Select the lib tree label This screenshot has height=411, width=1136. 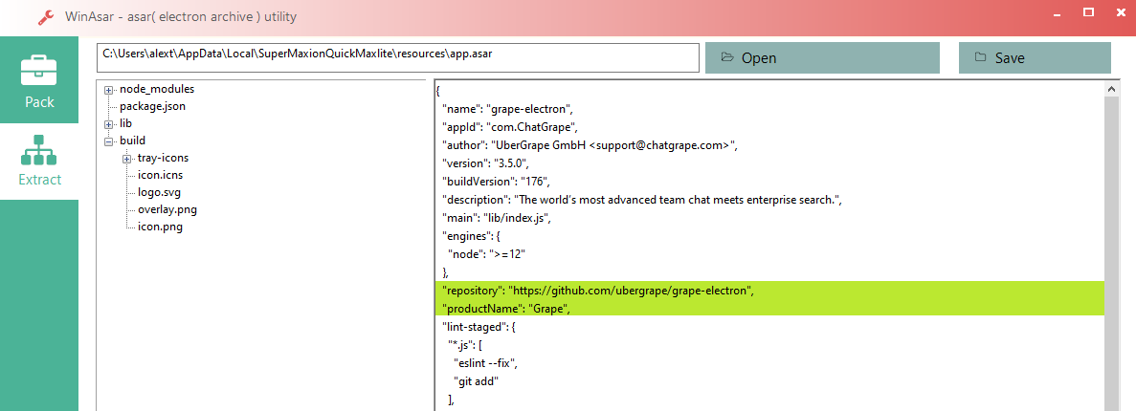point(125,123)
